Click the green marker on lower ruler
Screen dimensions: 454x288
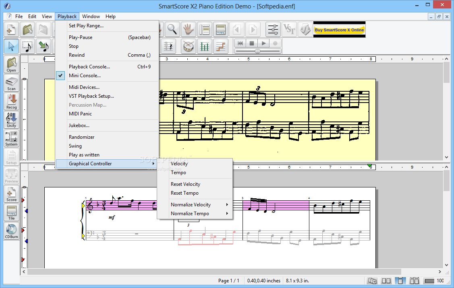coord(370,166)
